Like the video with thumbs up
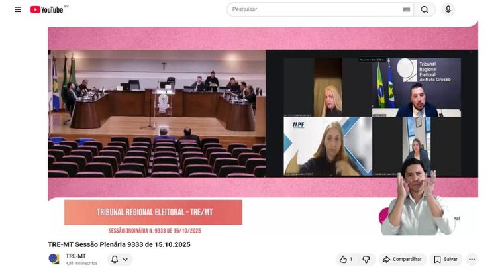502x271 pixels. point(346,259)
